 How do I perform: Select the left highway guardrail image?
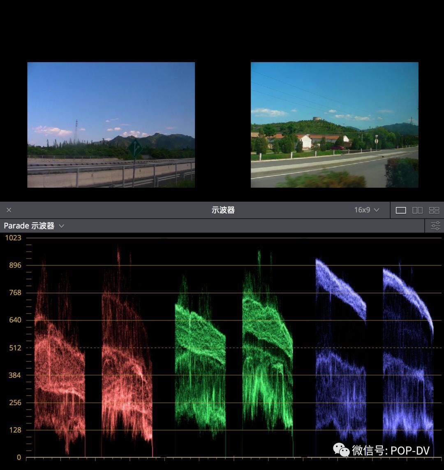click(x=111, y=125)
